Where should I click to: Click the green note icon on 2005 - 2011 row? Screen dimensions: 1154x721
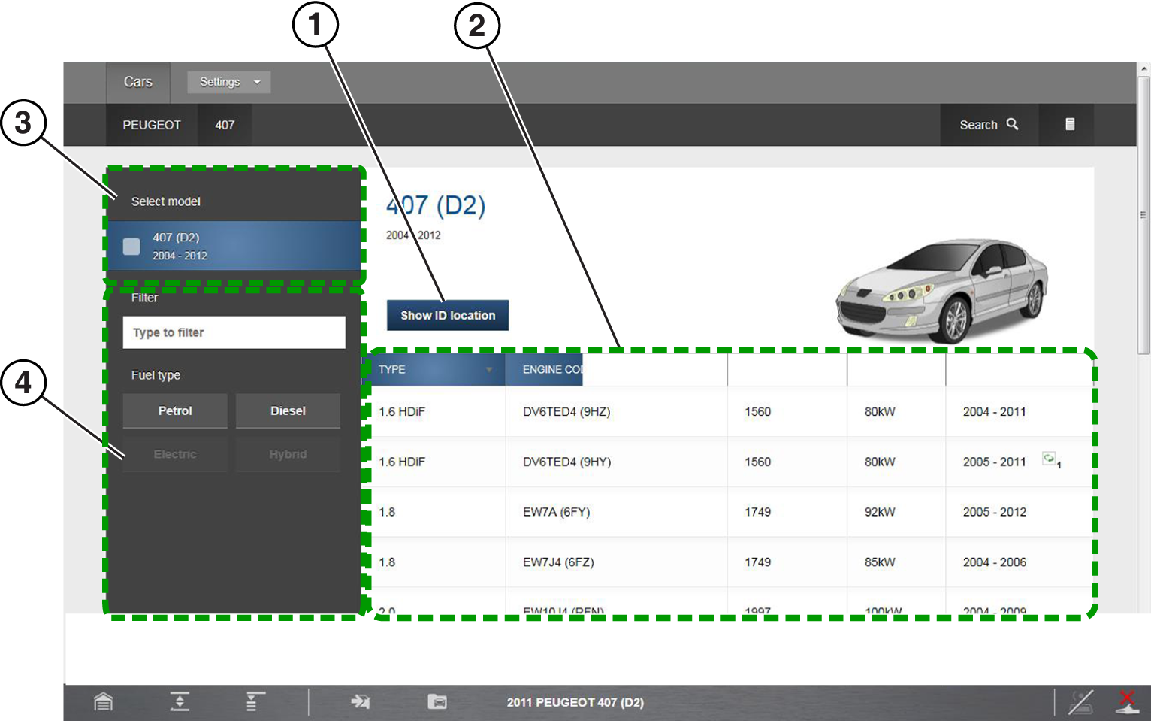(x=1049, y=459)
